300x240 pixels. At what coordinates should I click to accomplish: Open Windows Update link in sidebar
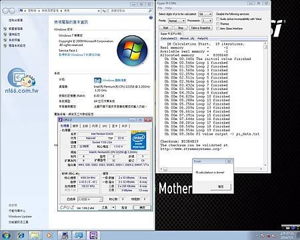[x=20, y=216]
